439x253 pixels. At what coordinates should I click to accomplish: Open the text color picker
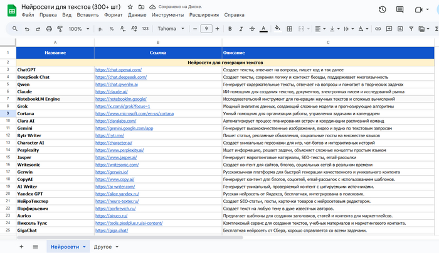[x=262, y=29]
